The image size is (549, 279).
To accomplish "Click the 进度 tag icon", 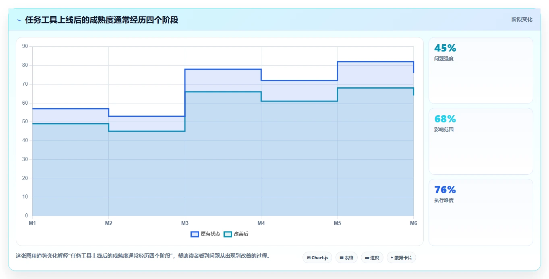I will 367,258.
